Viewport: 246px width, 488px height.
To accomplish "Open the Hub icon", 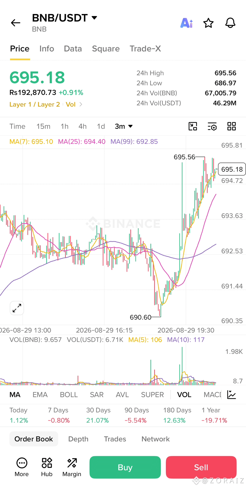I will click(47, 467).
